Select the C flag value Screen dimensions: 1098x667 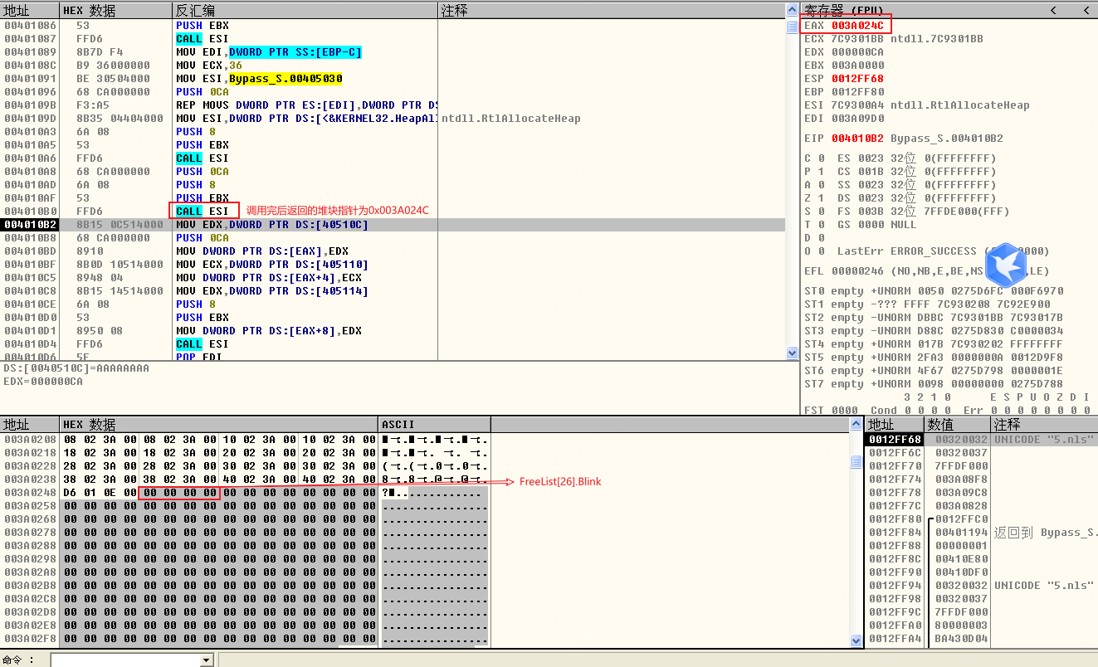point(821,158)
